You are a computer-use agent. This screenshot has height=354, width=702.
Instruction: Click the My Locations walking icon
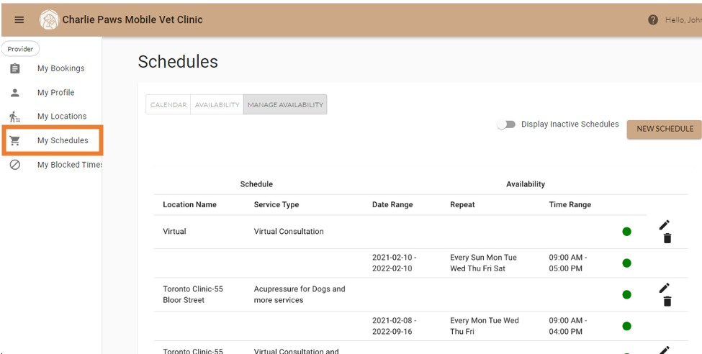coord(15,117)
